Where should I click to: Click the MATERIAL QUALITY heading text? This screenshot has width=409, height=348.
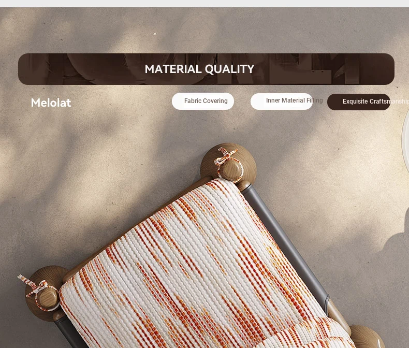point(199,69)
